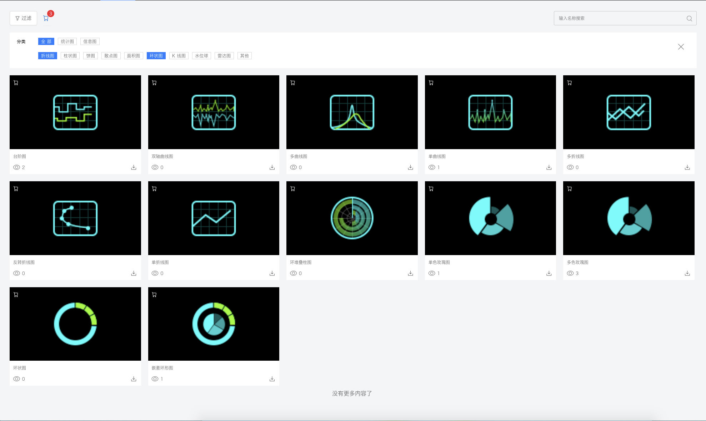Close the category filter panel
This screenshot has width=706, height=421.
681,47
